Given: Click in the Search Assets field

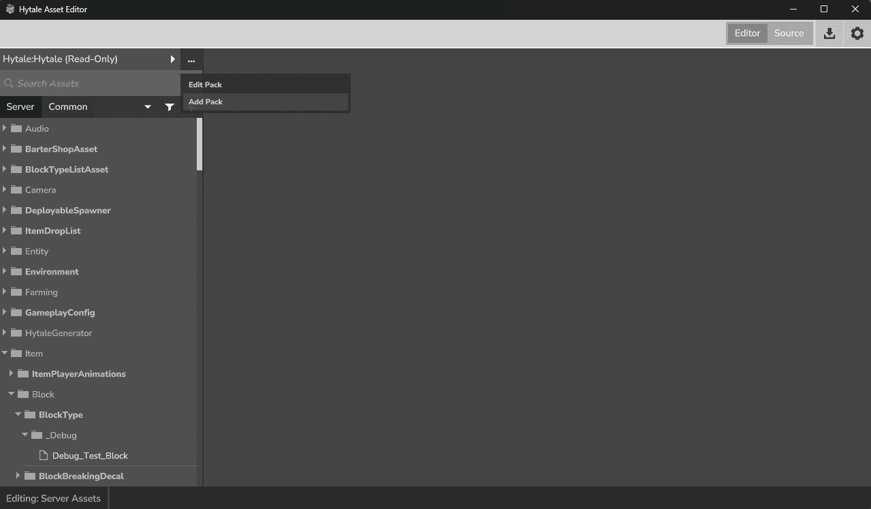Looking at the screenshot, I should tap(89, 84).
